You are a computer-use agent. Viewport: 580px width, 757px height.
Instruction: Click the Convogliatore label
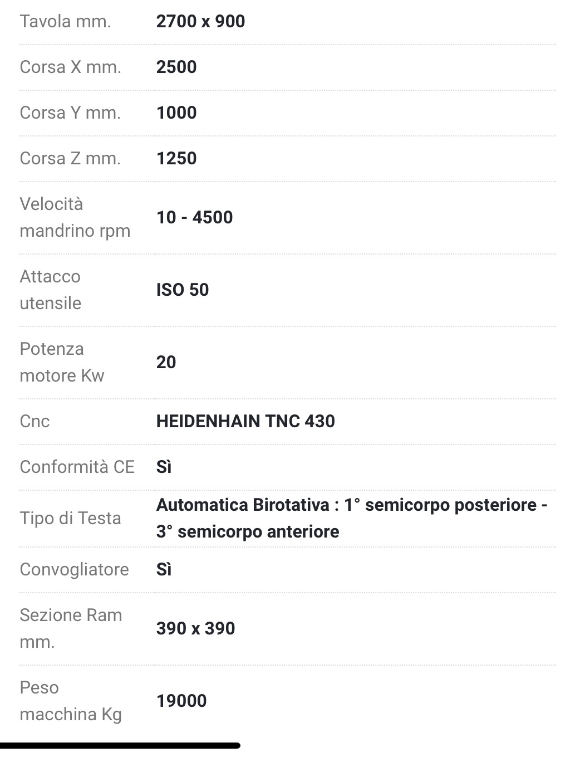[x=74, y=569]
